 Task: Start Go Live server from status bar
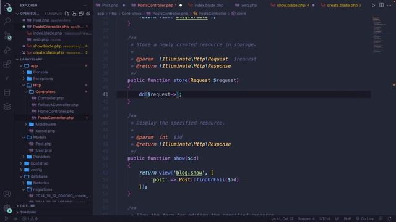[x=364, y=219]
